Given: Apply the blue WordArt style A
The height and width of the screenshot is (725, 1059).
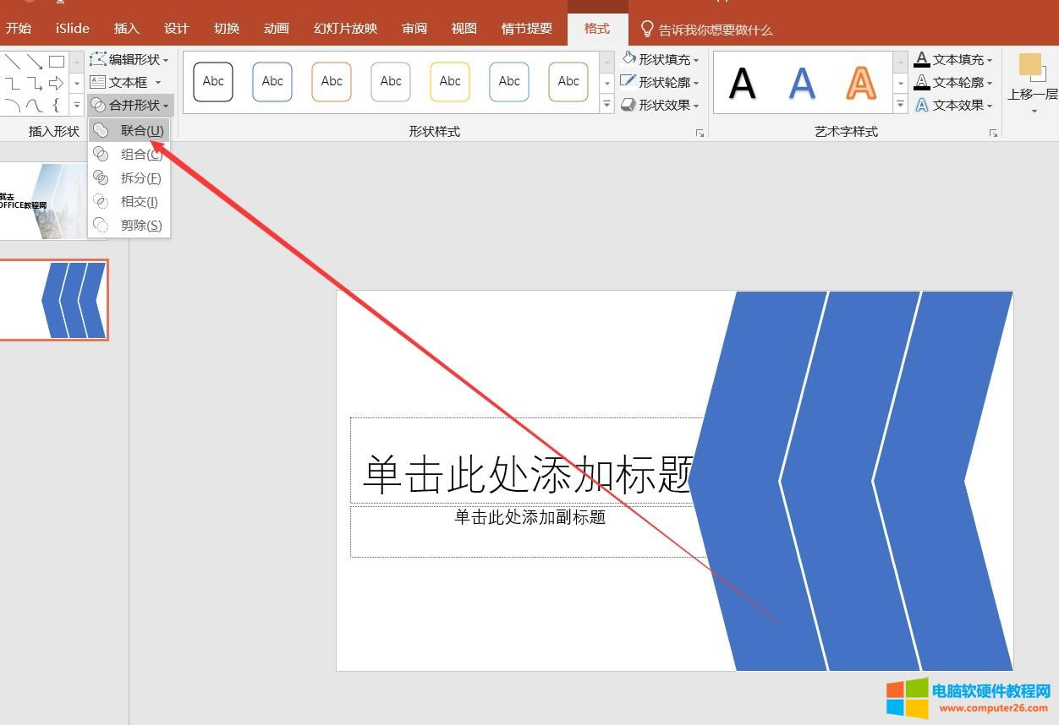Looking at the screenshot, I should (801, 82).
